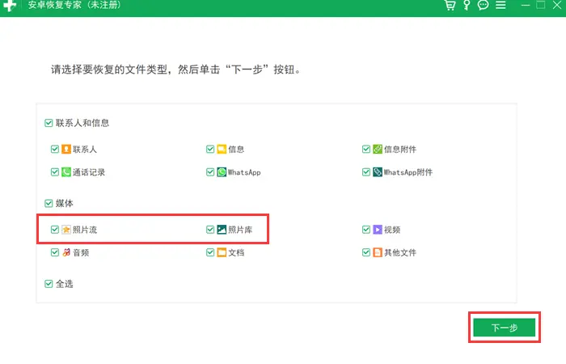The height and width of the screenshot is (364, 566).
Task: Uncheck the 信息 checkbox
Action: coord(210,149)
